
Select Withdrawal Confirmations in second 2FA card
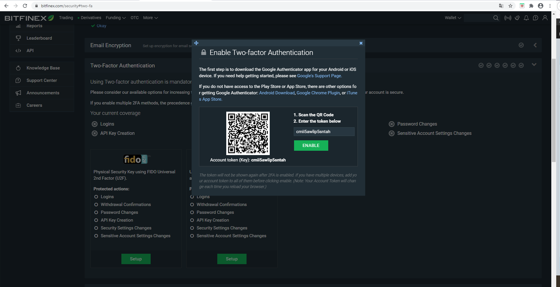click(192, 205)
